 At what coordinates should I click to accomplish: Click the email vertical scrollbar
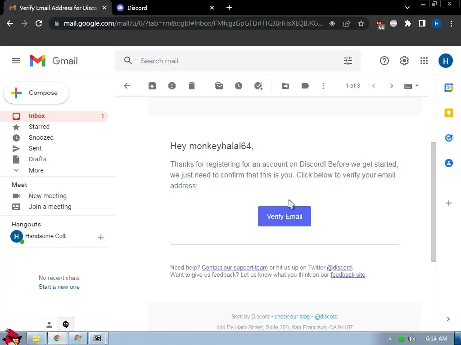coord(433,202)
